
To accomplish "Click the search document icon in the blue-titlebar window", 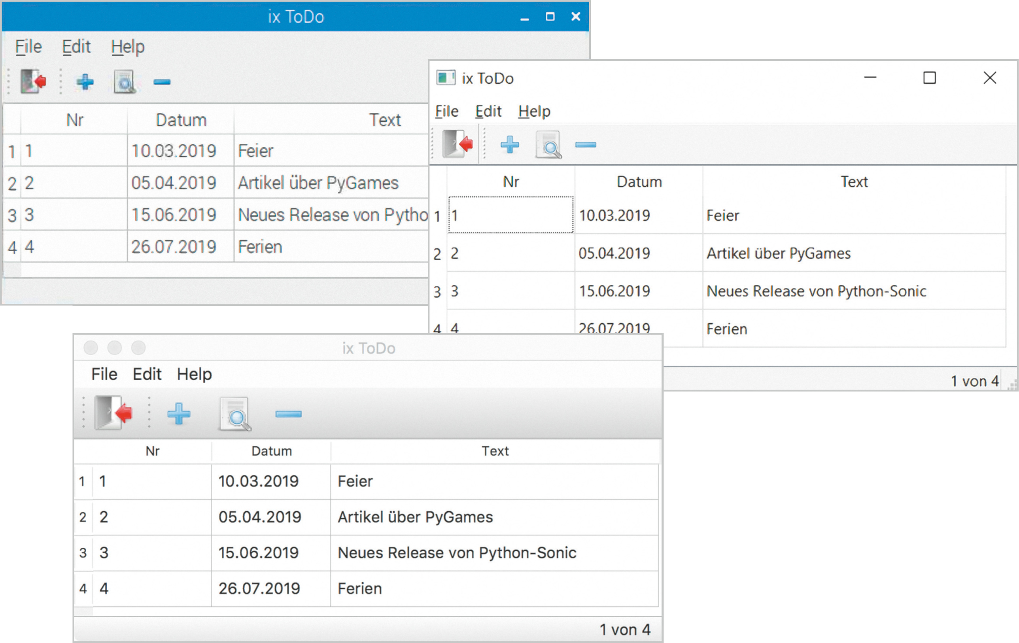I will (x=124, y=82).
